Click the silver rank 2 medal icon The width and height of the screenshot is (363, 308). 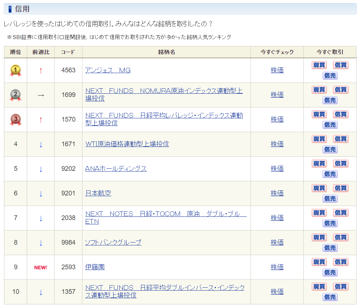click(x=16, y=95)
